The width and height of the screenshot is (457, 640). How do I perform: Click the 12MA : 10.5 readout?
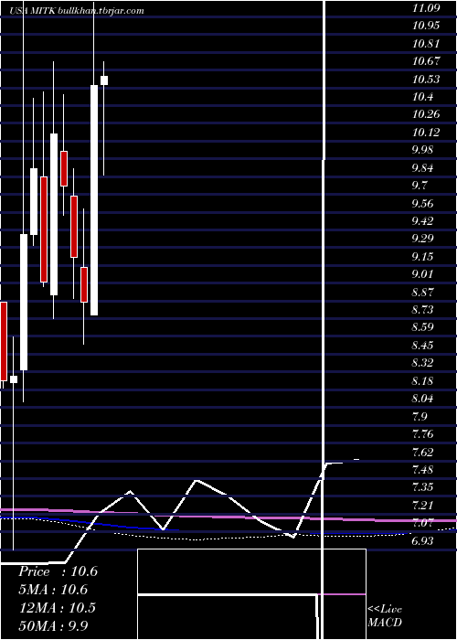coord(58,607)
